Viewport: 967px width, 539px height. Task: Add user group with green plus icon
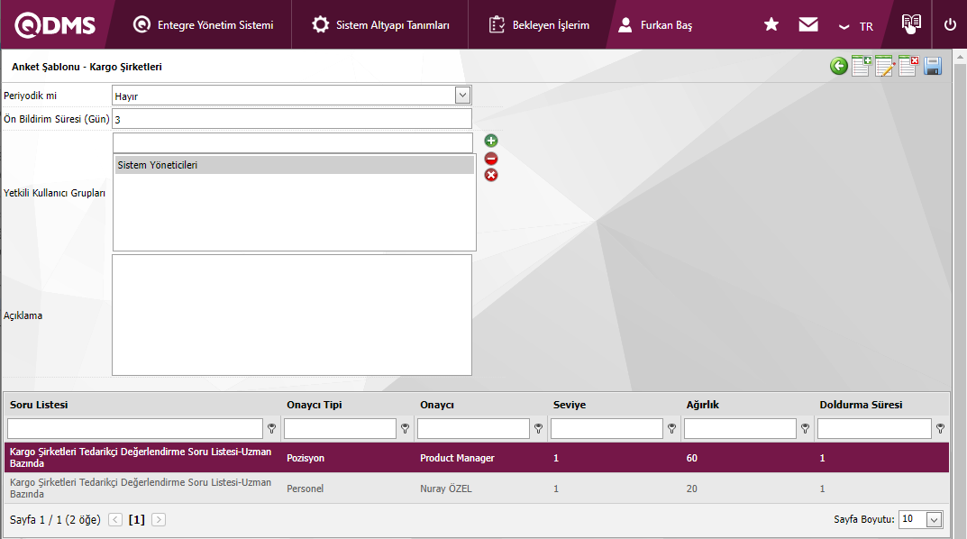491,141
